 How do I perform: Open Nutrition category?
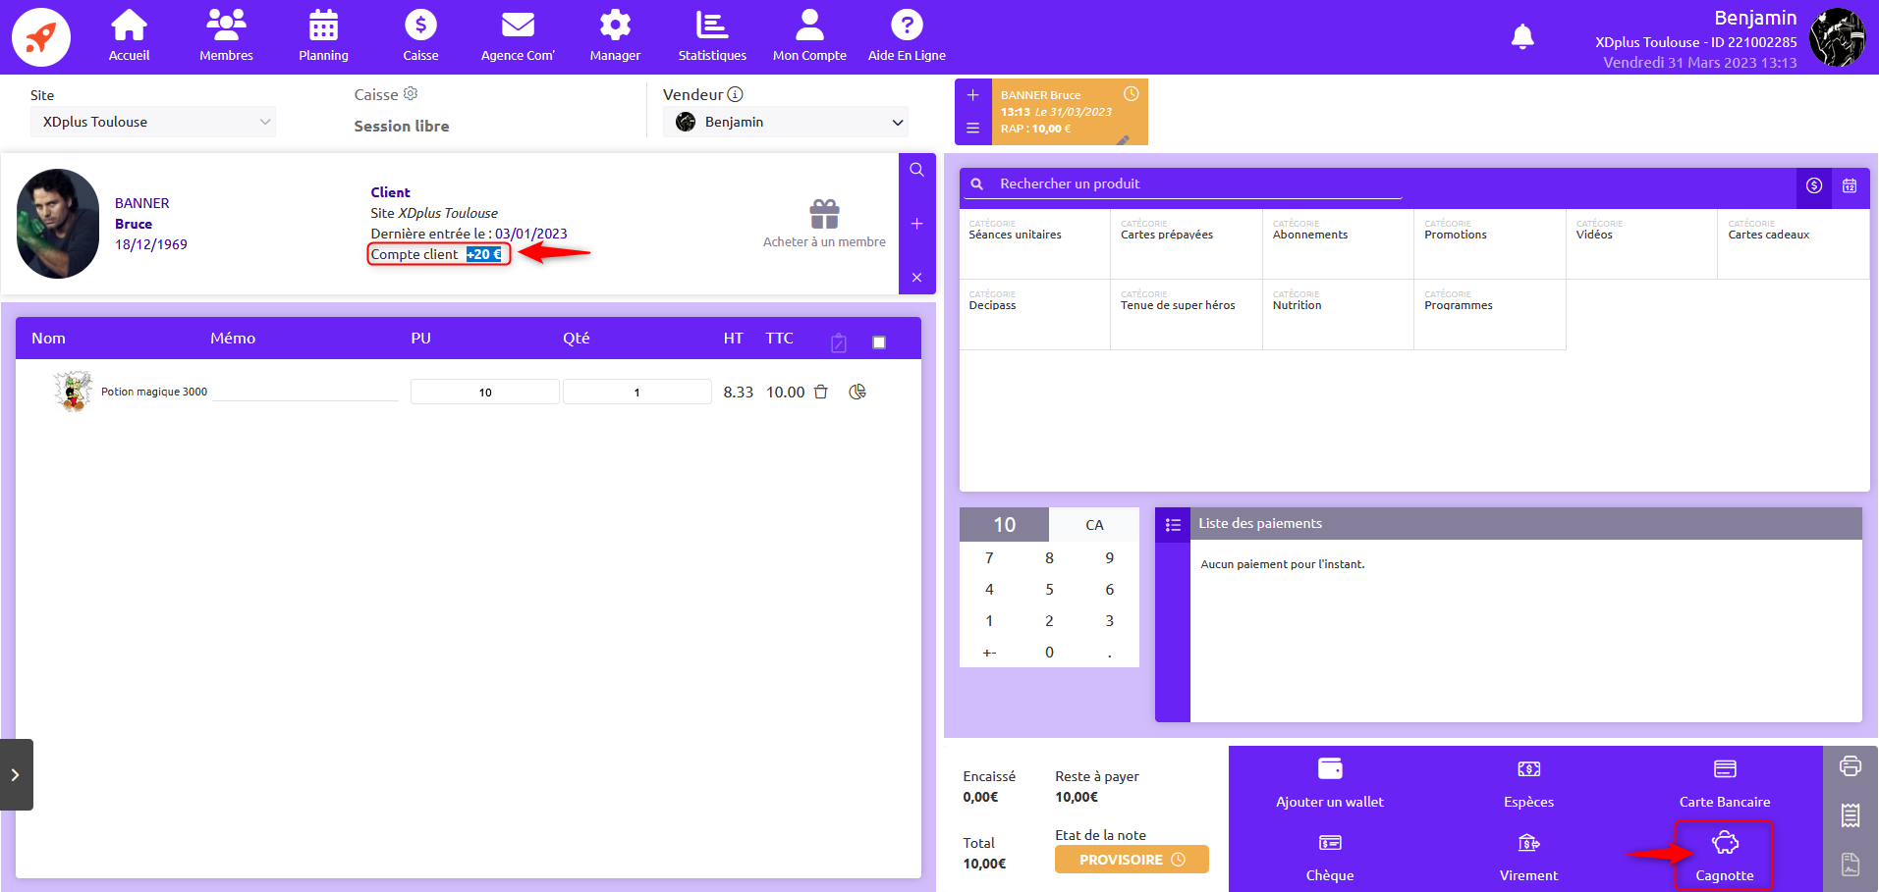click(x=1338, y=314)
